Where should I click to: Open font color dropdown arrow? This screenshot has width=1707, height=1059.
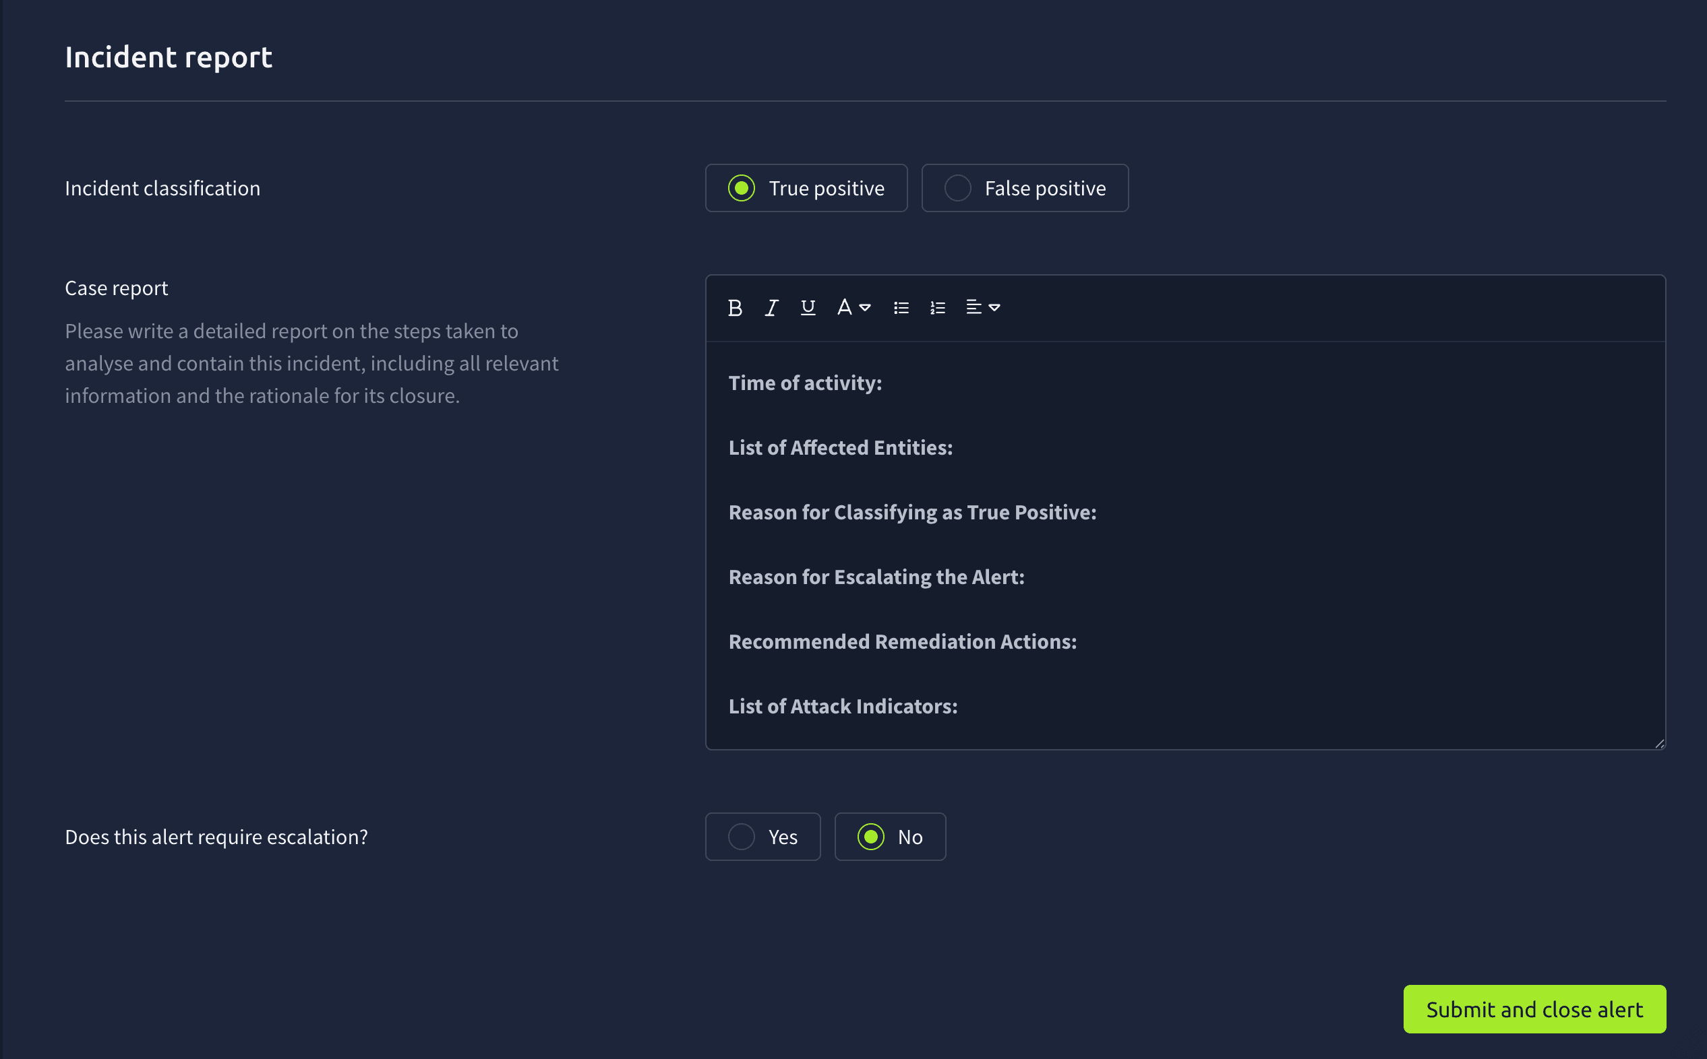tap(866, 307)
